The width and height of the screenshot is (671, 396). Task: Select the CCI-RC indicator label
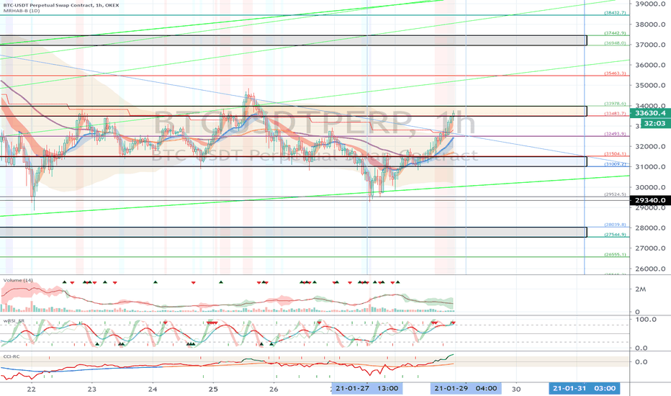12,356
